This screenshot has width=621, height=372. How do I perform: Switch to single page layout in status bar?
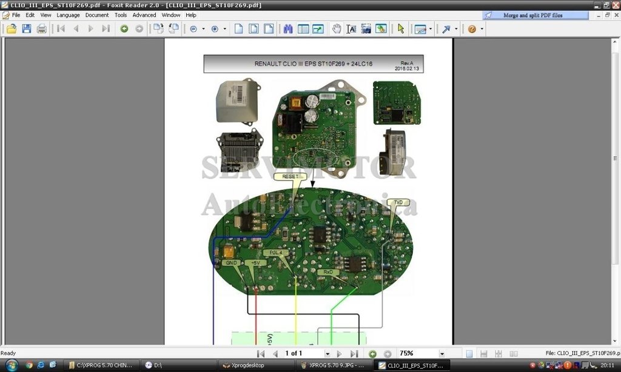coord(469,353)
